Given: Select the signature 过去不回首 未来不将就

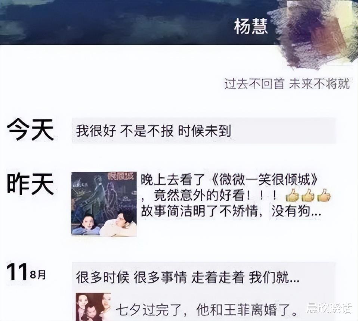Looking at the screenshot, I should coord(287,84).
